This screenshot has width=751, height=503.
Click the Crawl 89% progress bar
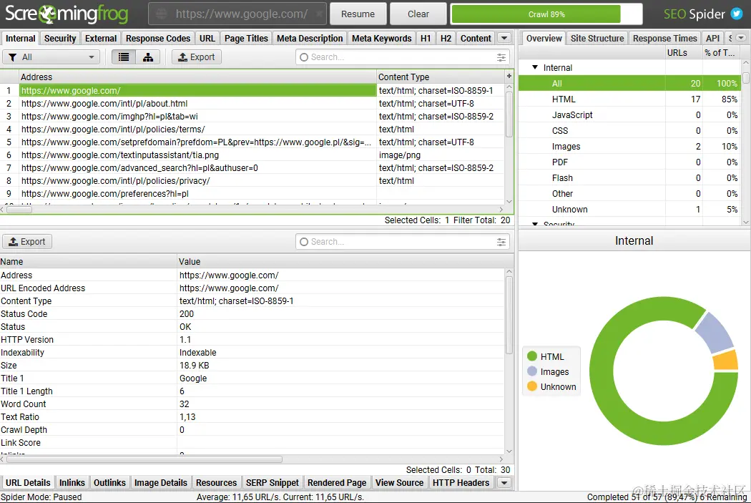tap(546, 14)
